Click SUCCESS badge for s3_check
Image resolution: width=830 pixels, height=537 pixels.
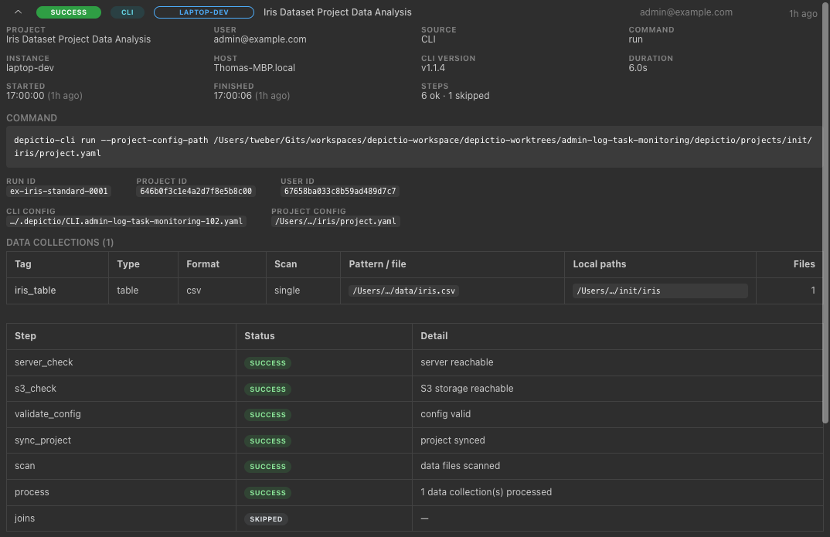coord(267,389)
